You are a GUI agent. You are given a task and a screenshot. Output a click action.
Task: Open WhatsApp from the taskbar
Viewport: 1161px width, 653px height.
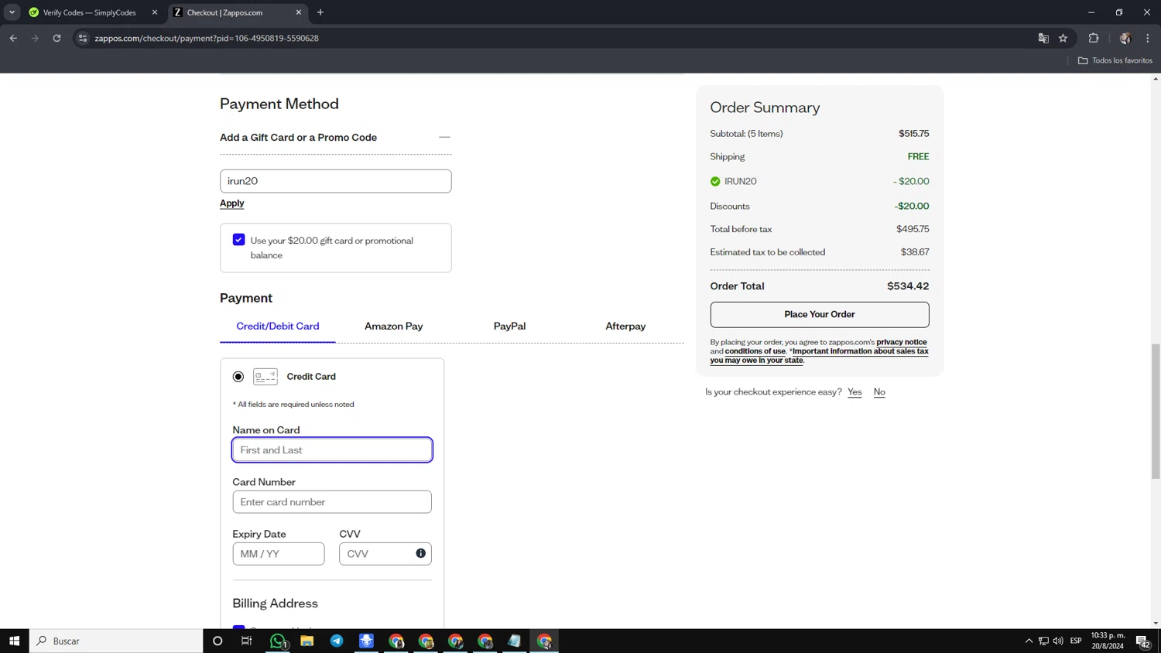pyautogui.click(x=277, y=641)
